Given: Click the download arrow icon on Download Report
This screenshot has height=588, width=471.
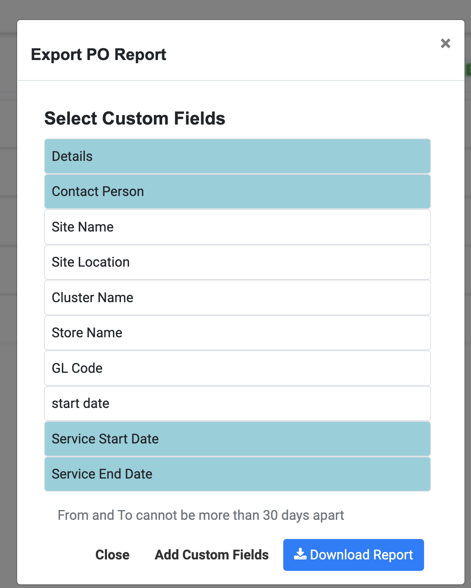Looking at the screenshot, I should pos(301,555).
